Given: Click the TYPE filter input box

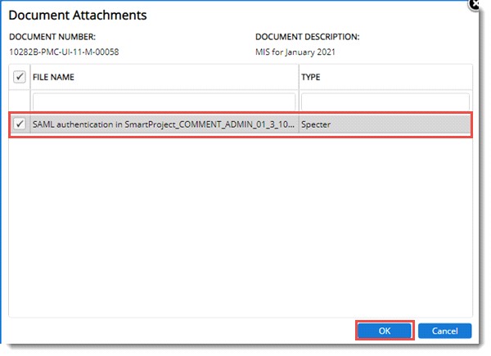Looking at the screenshot, I should [x=385, y=101].
